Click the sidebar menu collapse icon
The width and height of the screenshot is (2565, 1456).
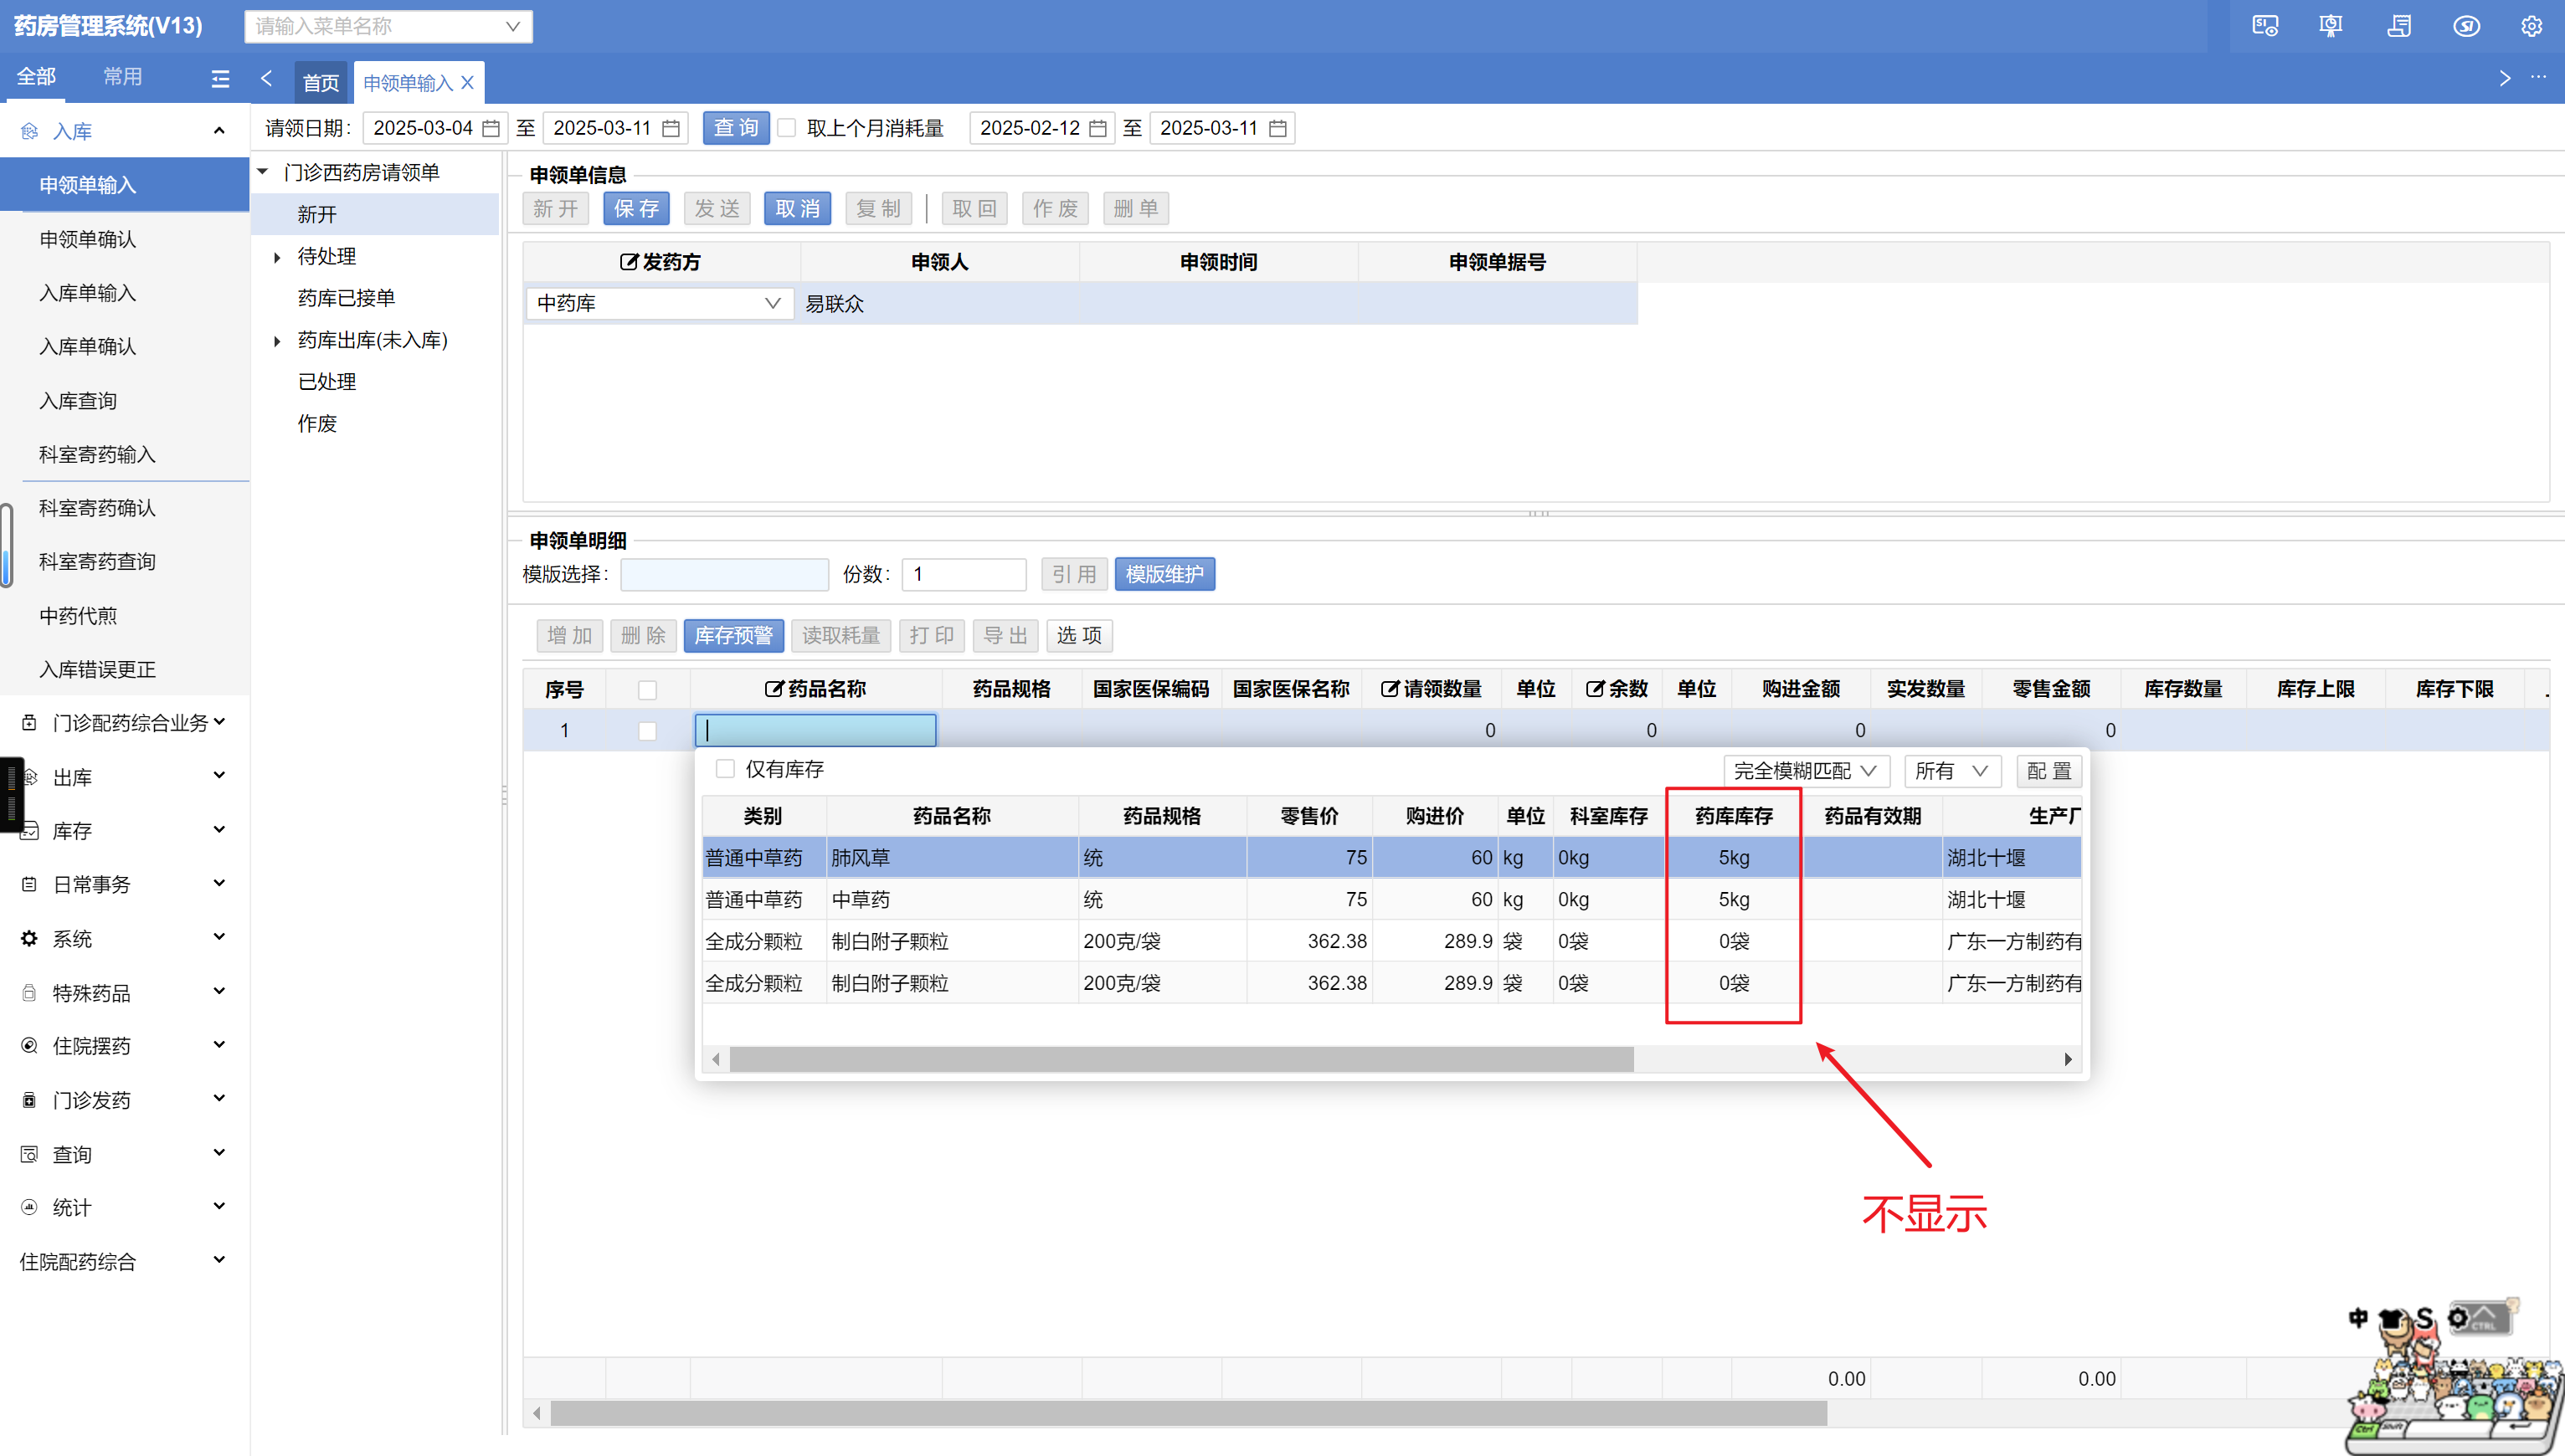(221, 78)
